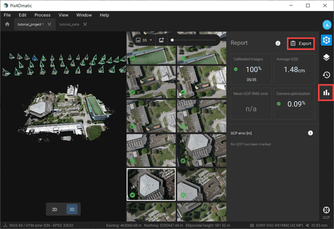Click the home icon tab
This screenshot has height=229, width=334.
click(7, 24)
